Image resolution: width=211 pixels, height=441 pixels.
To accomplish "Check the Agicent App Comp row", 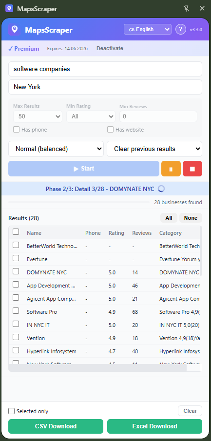I will 16,298.
